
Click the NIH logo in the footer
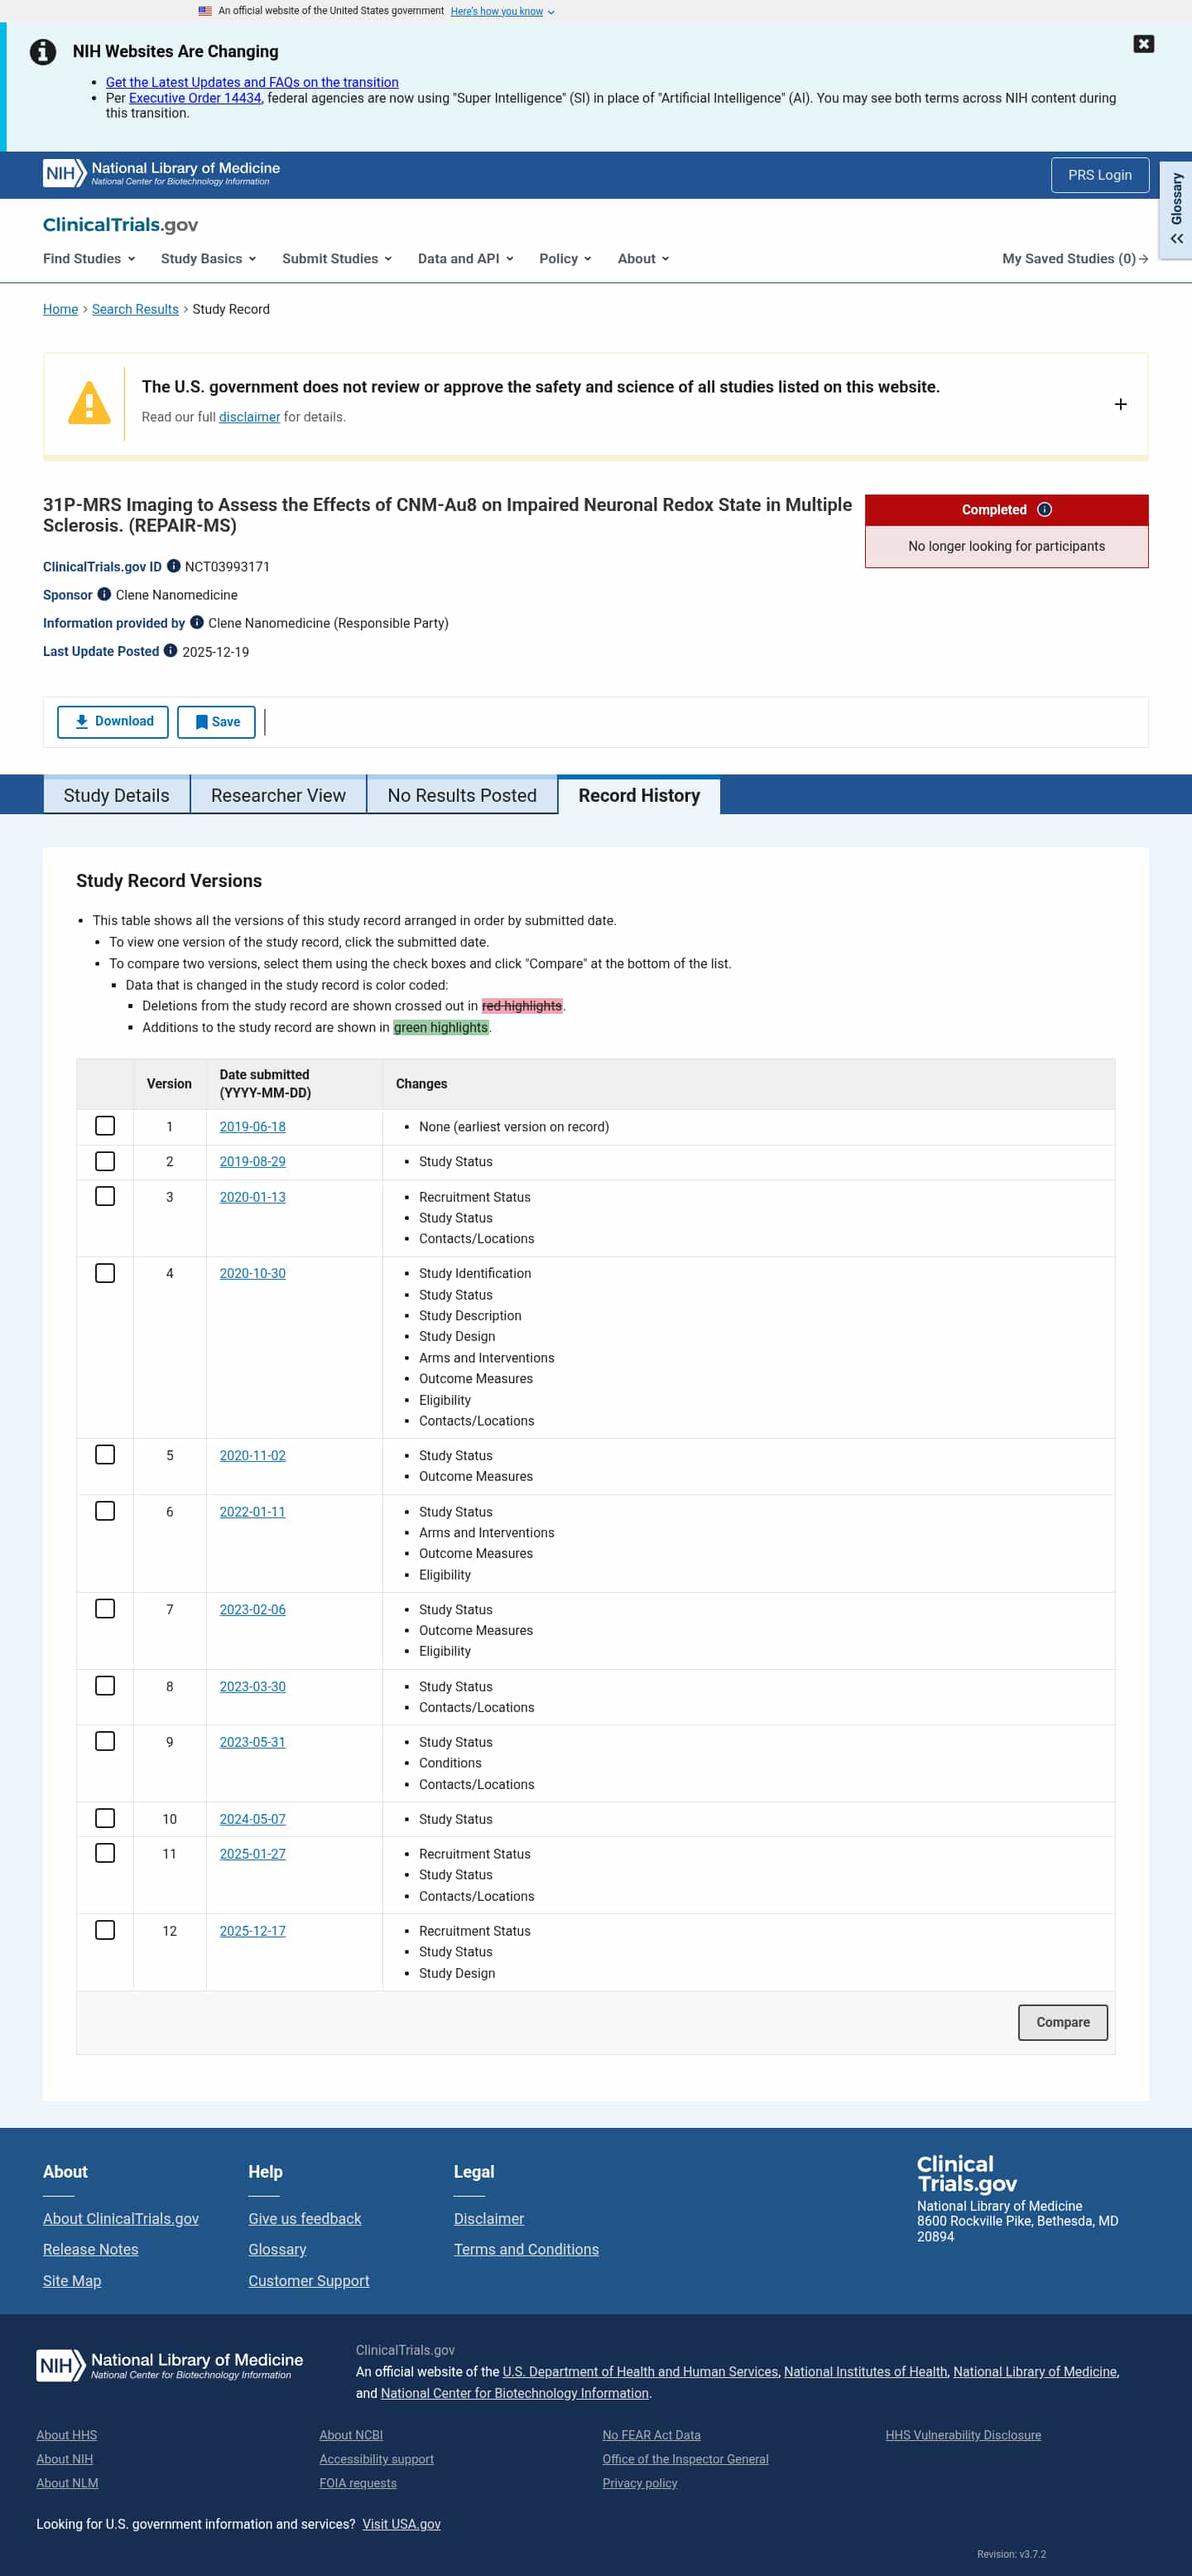(170, 2365)
